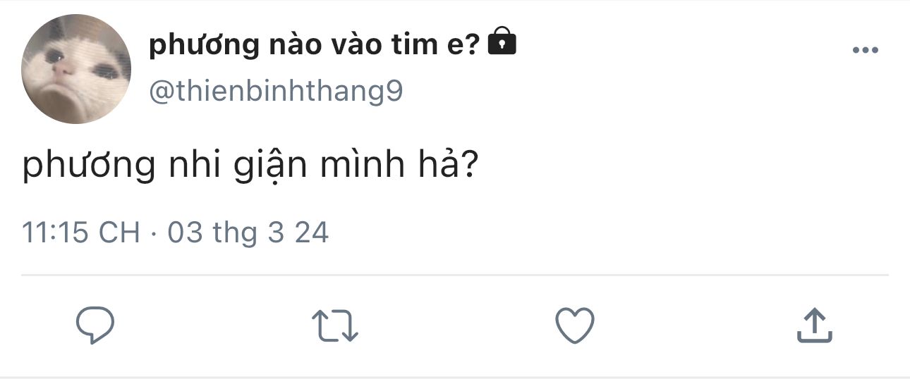The width and height of the screenshot is (910, 379).
Task: Like the tweet with the heart icon
Action: [575, 326]
